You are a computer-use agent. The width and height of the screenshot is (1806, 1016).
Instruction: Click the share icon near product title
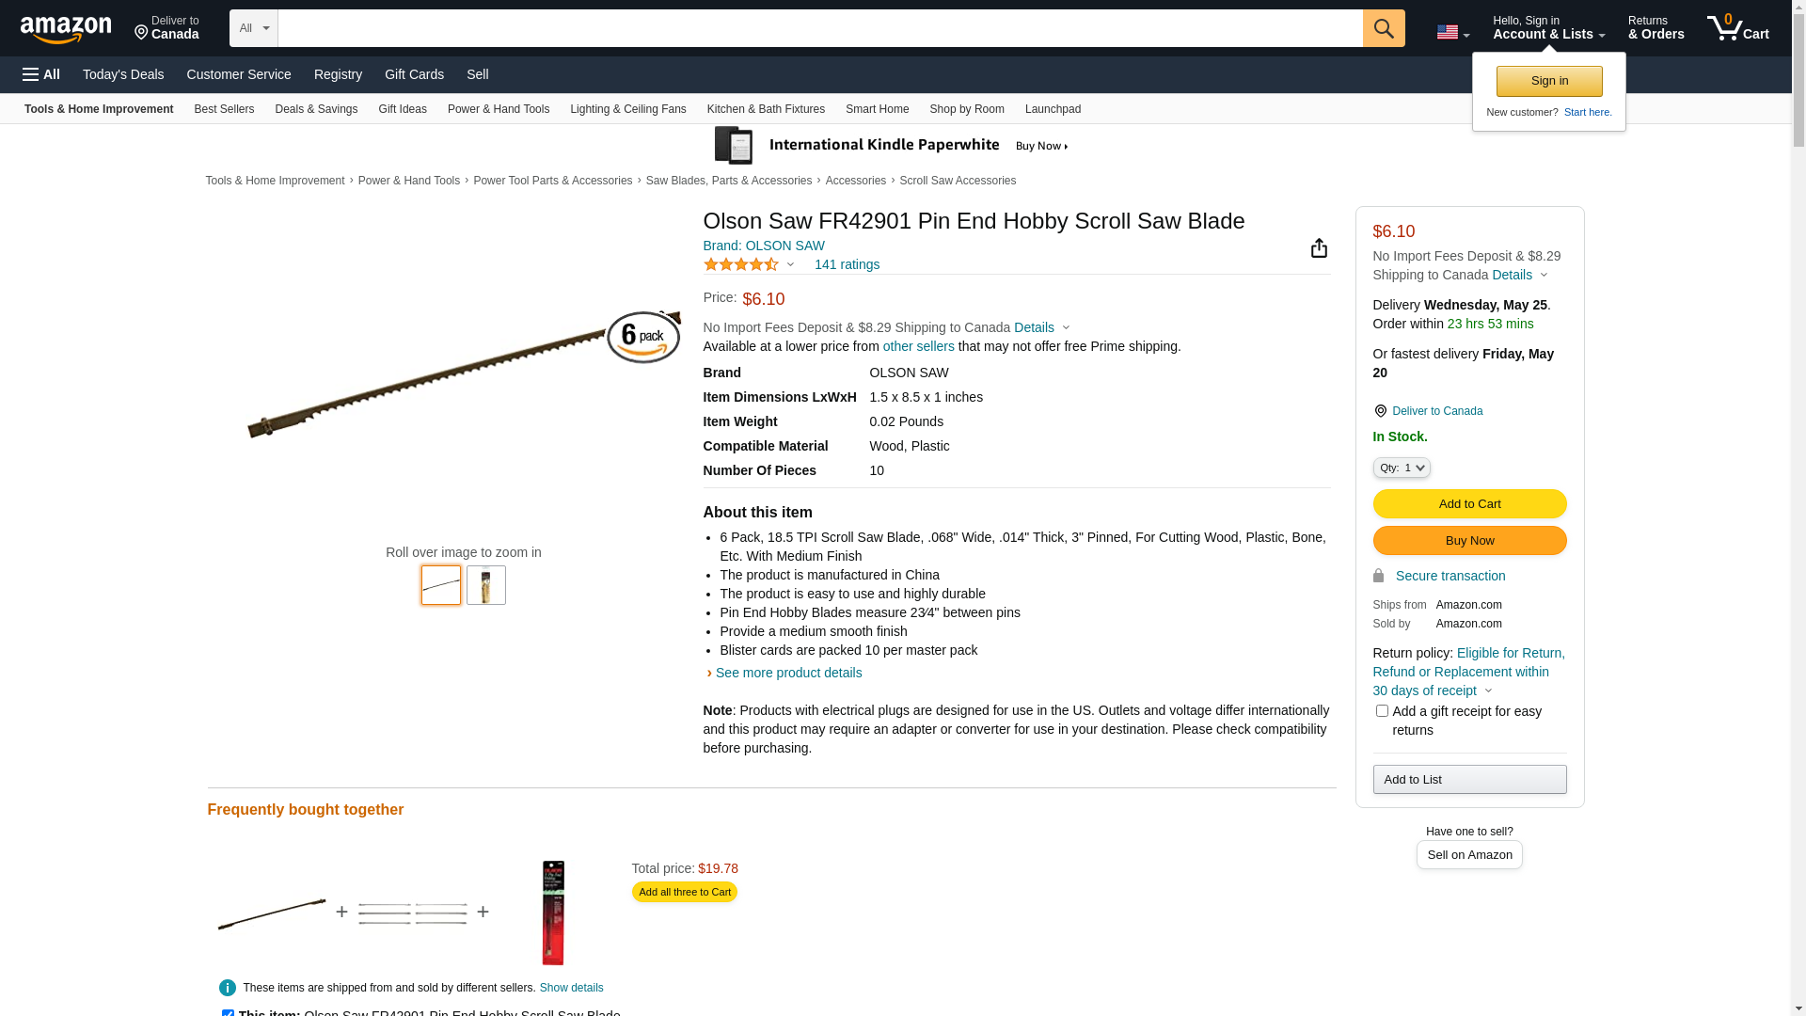click(x=1319, y=248)
